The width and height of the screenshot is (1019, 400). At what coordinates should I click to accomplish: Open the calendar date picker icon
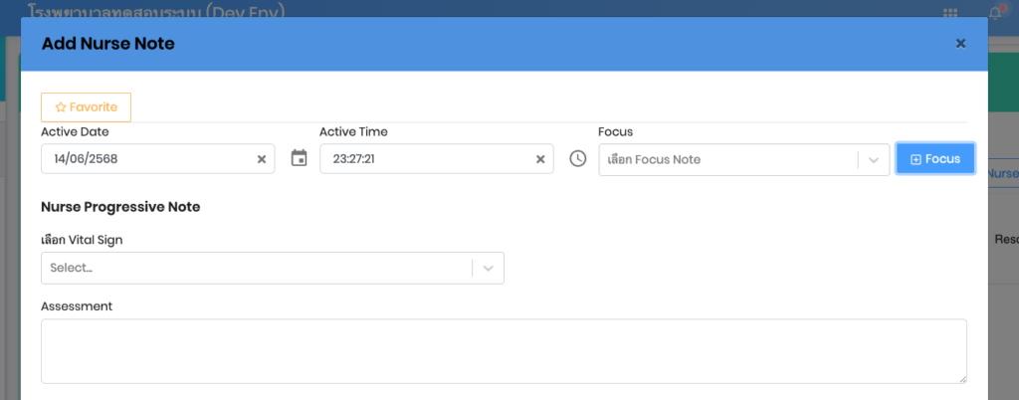coord(299,158)
